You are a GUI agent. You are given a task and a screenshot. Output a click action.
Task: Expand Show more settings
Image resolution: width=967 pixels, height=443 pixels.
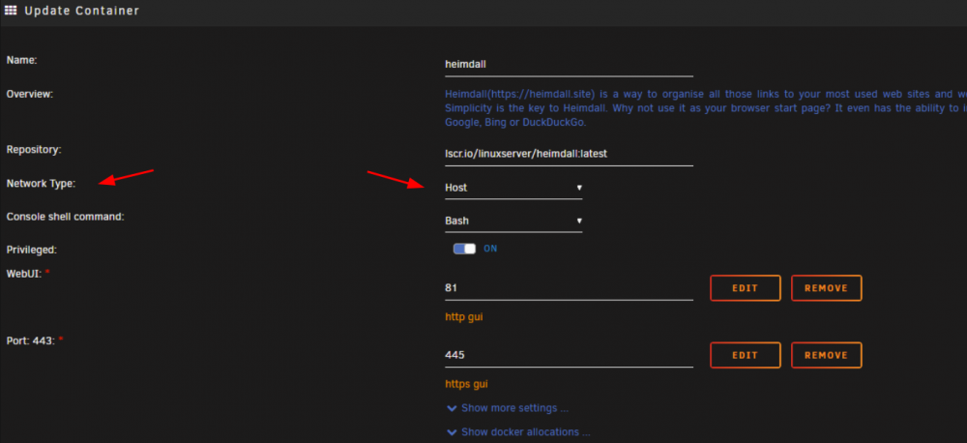(508, 408)
